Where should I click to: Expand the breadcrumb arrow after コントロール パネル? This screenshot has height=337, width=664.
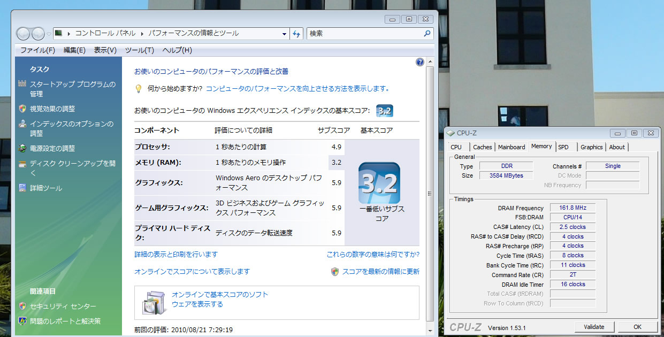tap(142, 33)
